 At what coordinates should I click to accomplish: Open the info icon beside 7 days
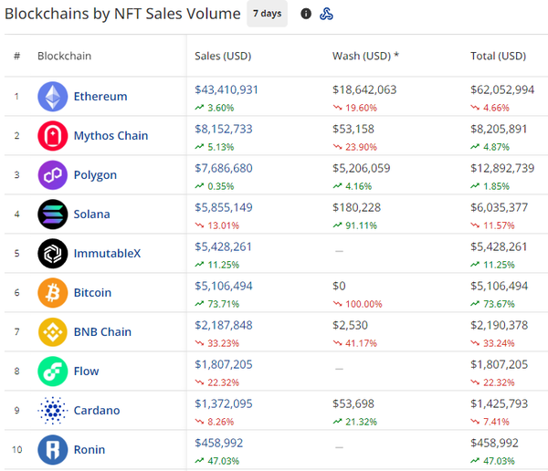(x=306, y=14)
